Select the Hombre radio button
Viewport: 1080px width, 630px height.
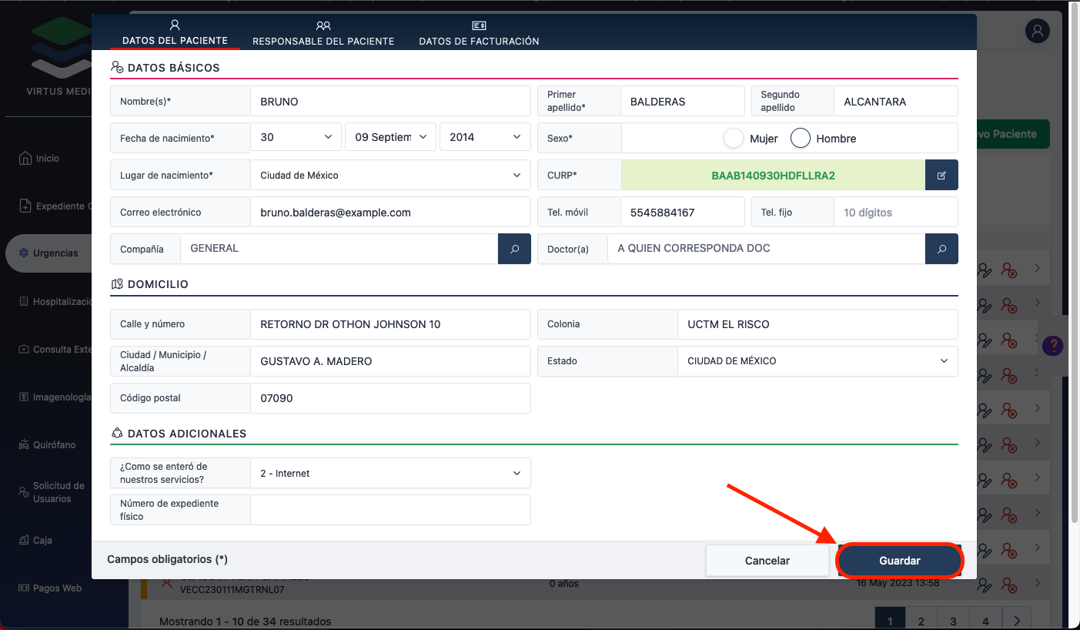801,139
